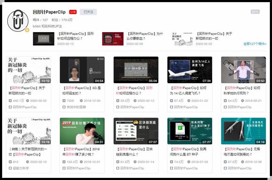Click clock icon beside 2020-02-02 in first card
The height and width of the screenshot is (180, 272).
[x=27, y=101]
